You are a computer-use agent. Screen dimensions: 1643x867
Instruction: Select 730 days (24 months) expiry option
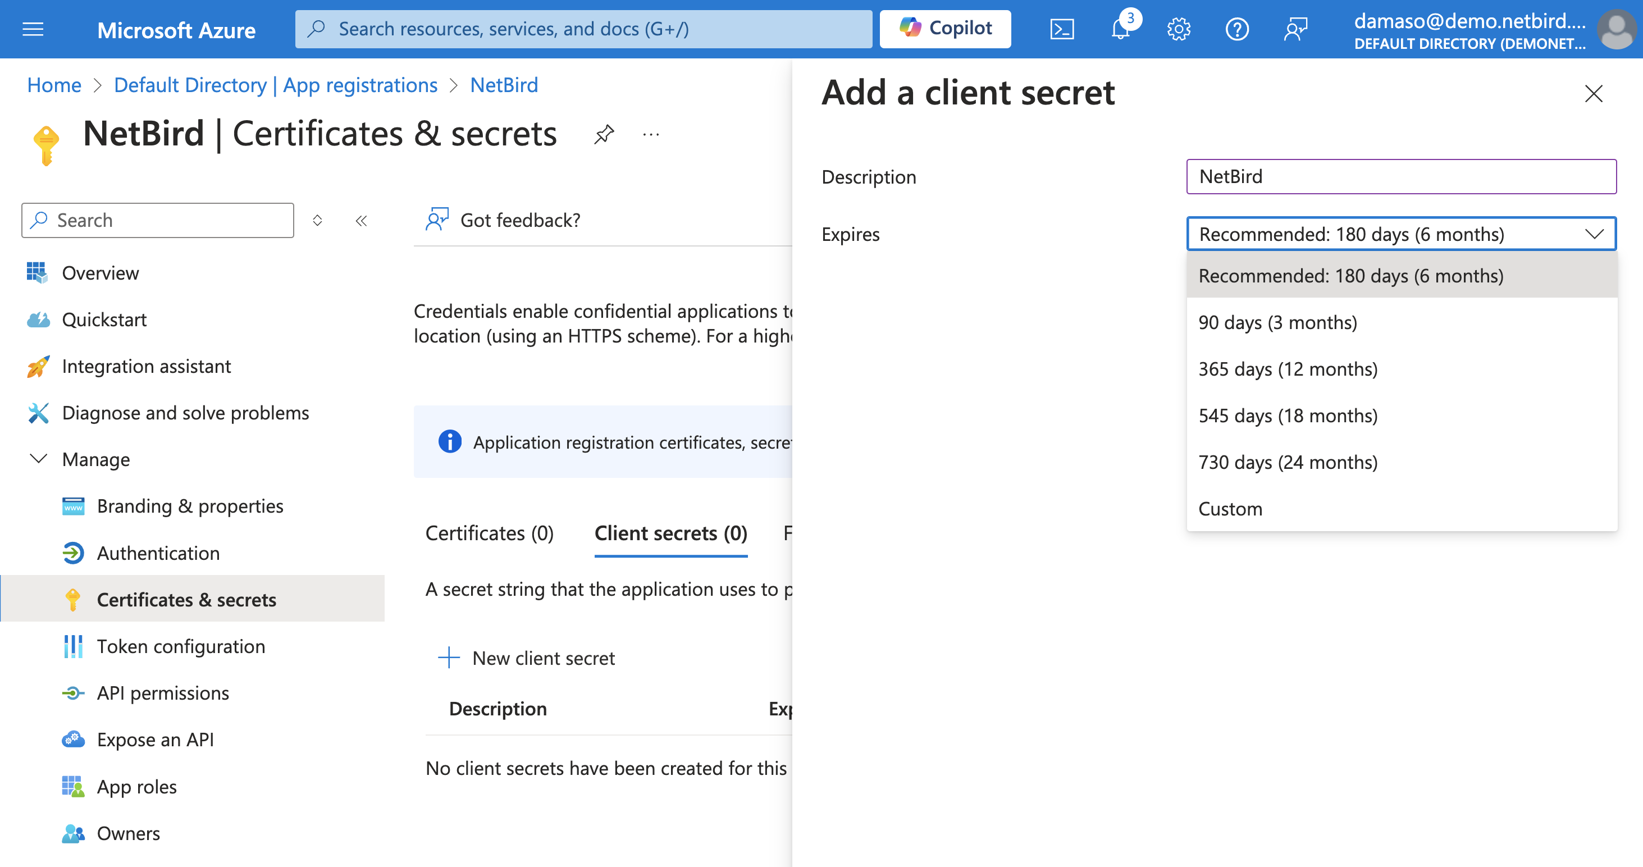1286,462
